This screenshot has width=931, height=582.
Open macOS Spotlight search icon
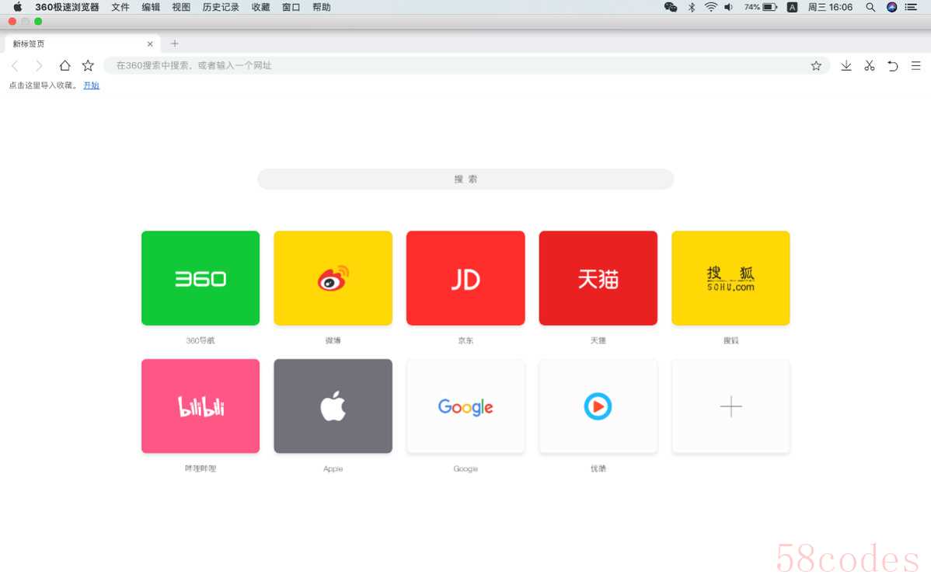[870, 7]
